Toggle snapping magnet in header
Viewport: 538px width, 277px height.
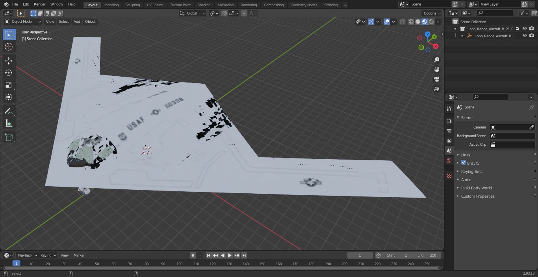point(224,13)
